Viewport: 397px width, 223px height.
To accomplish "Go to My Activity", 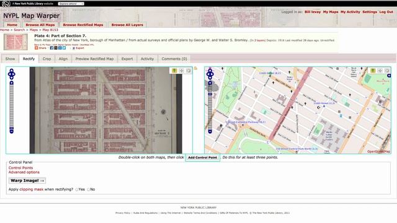I will [350, 12].
